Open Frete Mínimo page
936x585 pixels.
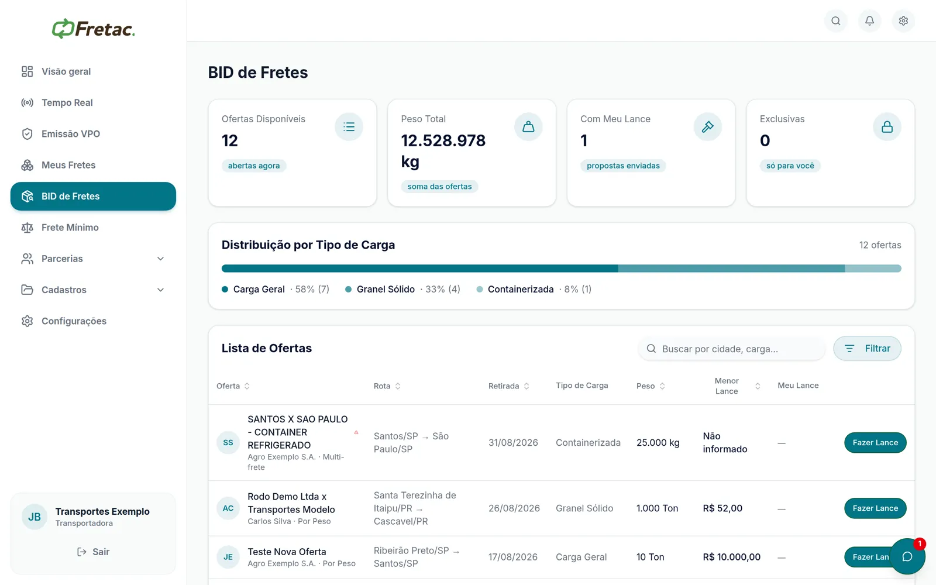[93, 228]
